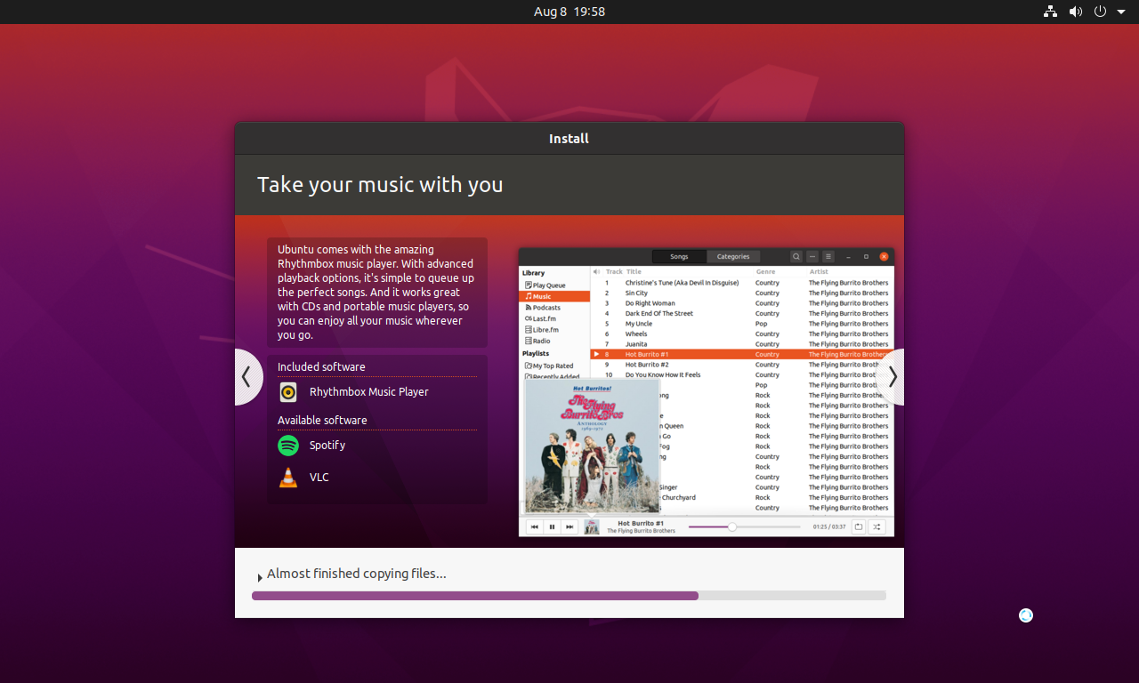1139x683 pixels.
Task: Toggle the repeat button in Rhythmbox preview
Action: tap(859, 526)
